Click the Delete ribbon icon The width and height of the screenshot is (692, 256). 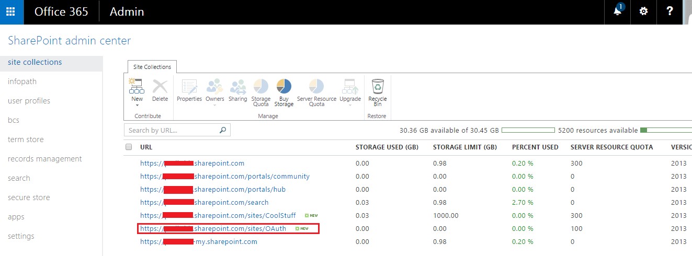(x=160, y=86)
